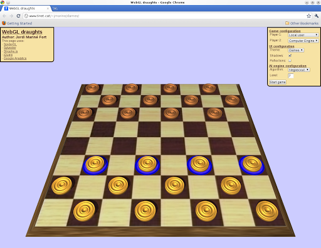Reload the page with the refresh icon

coord(18,16)
